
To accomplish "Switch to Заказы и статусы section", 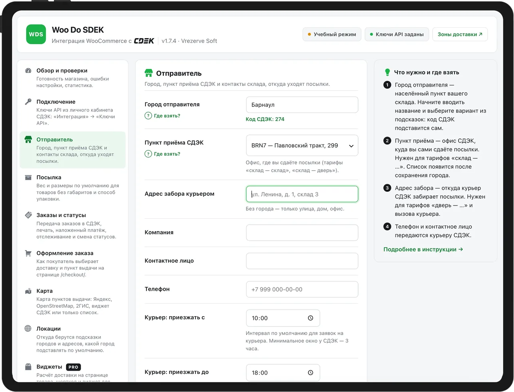I will pos(73,226).
